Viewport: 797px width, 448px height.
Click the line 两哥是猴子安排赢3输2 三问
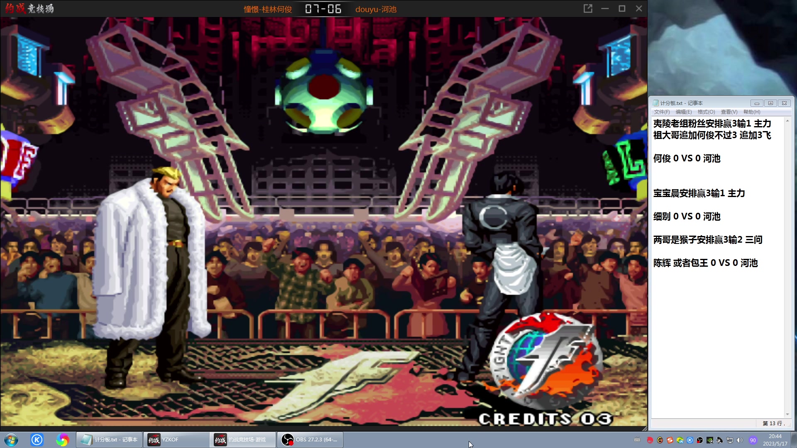(708, 240)
